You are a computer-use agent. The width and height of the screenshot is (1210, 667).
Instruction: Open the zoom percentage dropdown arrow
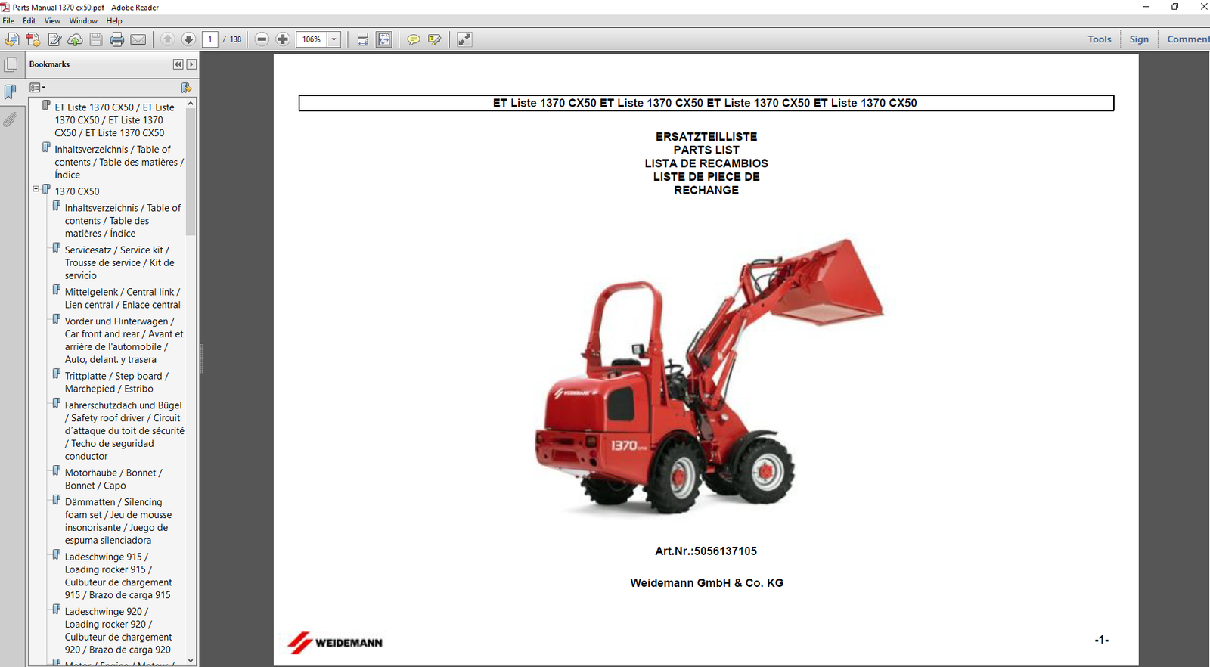334,39
